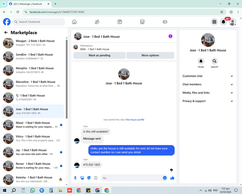
Task: Open Meagan 2 Beds 1 Bath House chat
Action: pyautogui.click(x=32, y=43)
